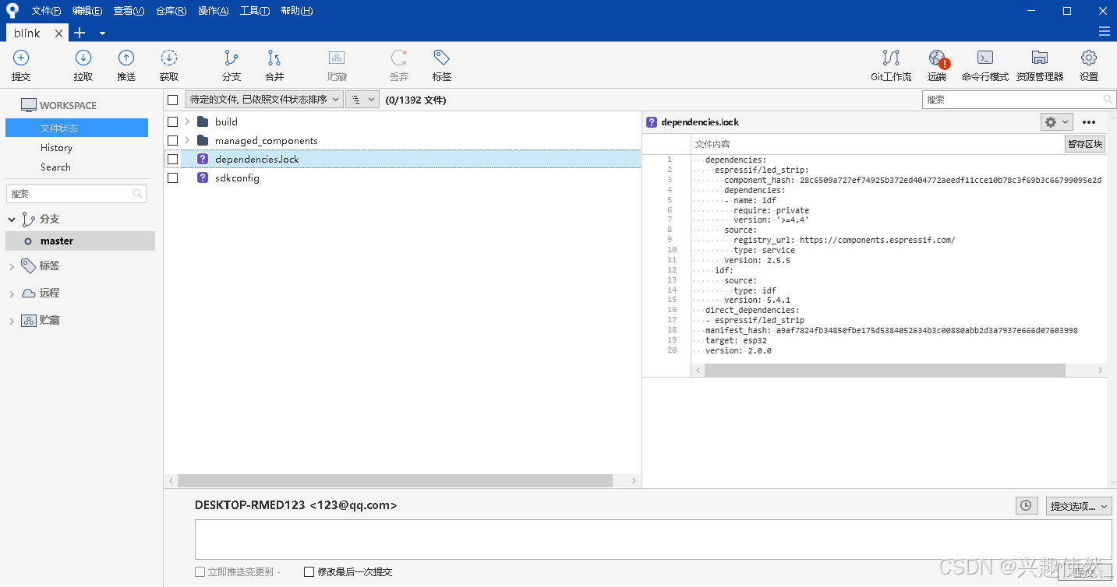Click the SourceTree logo in title bar

click(12, 10)
